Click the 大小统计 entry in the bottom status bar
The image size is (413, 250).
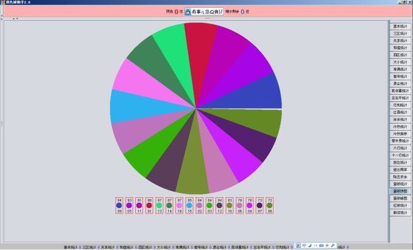tap(164, 247)
